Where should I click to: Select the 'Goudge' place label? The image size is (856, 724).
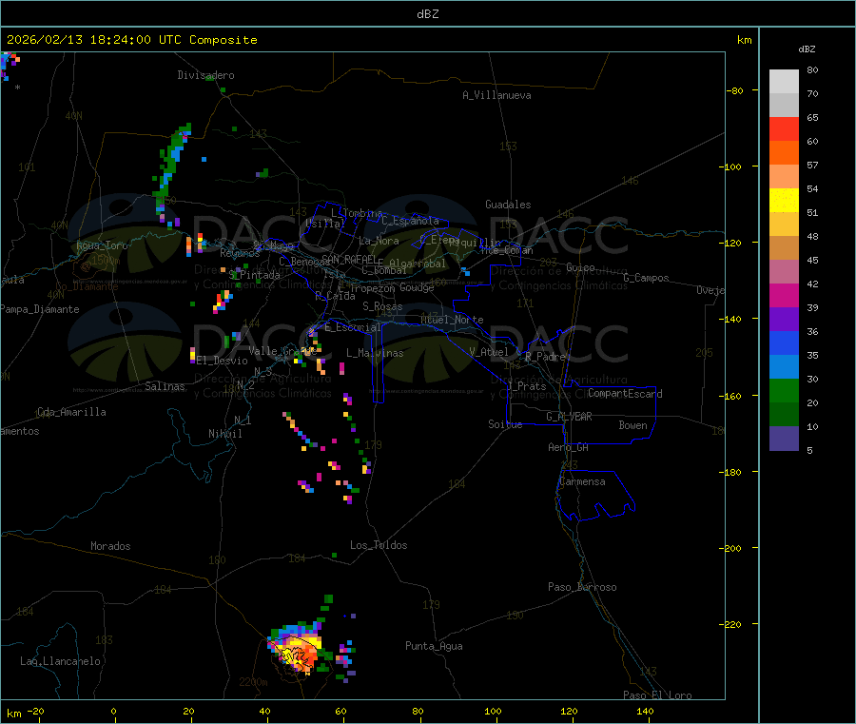pyautogui.click(x=417, y=287)
